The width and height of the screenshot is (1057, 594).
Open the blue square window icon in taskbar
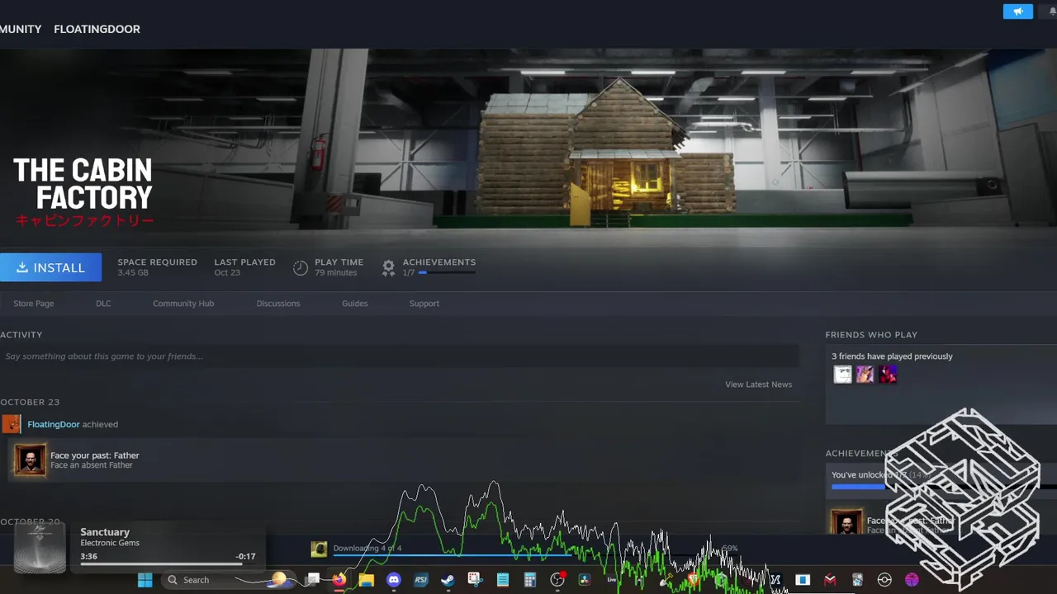pyautogui.click(x=803, y=580)
